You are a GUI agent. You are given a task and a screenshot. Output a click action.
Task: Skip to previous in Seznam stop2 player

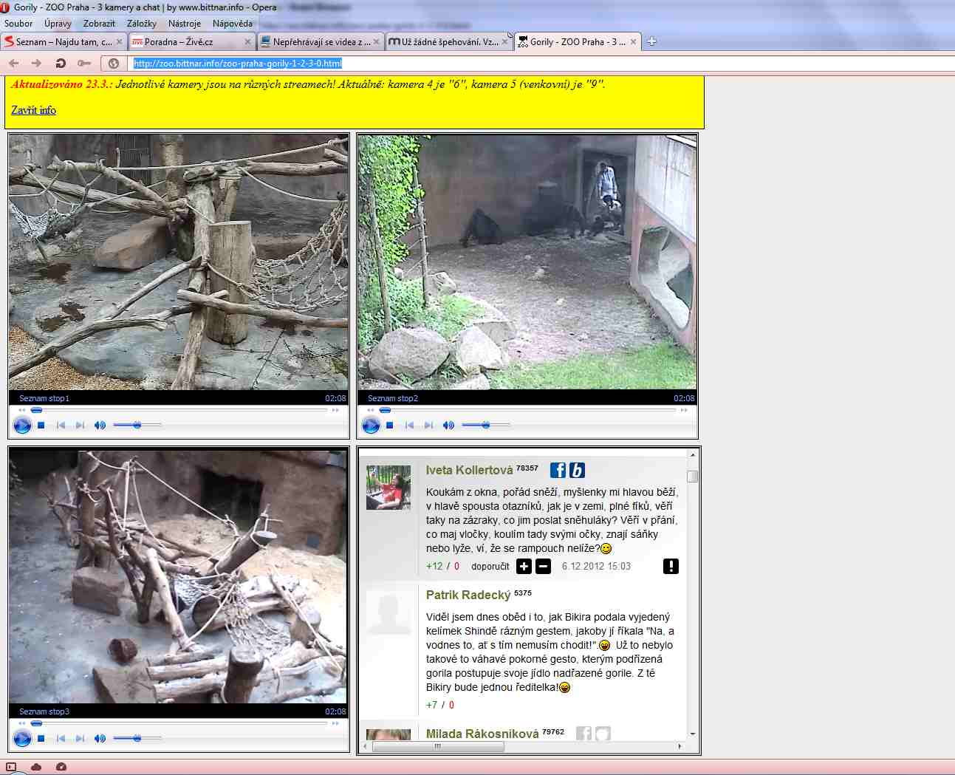pos(409,426)
